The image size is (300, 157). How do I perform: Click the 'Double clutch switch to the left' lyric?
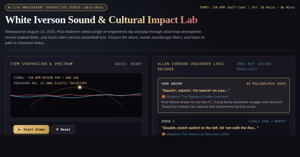click(x=210, y=128)
